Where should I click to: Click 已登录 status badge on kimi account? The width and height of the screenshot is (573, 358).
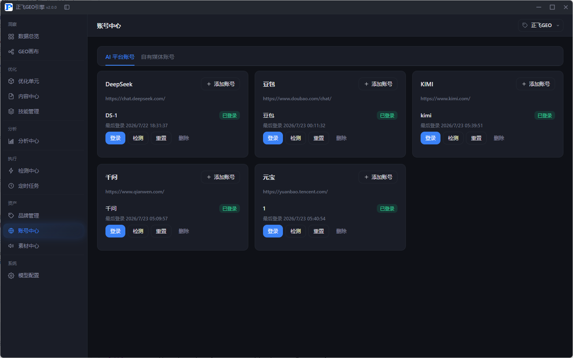point(545,115)
